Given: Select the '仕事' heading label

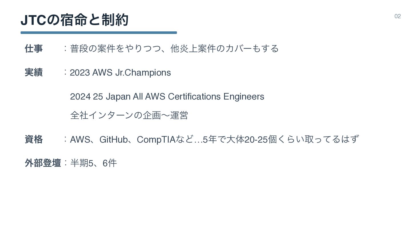Looking at the screenshot, I should coord(34,49).
